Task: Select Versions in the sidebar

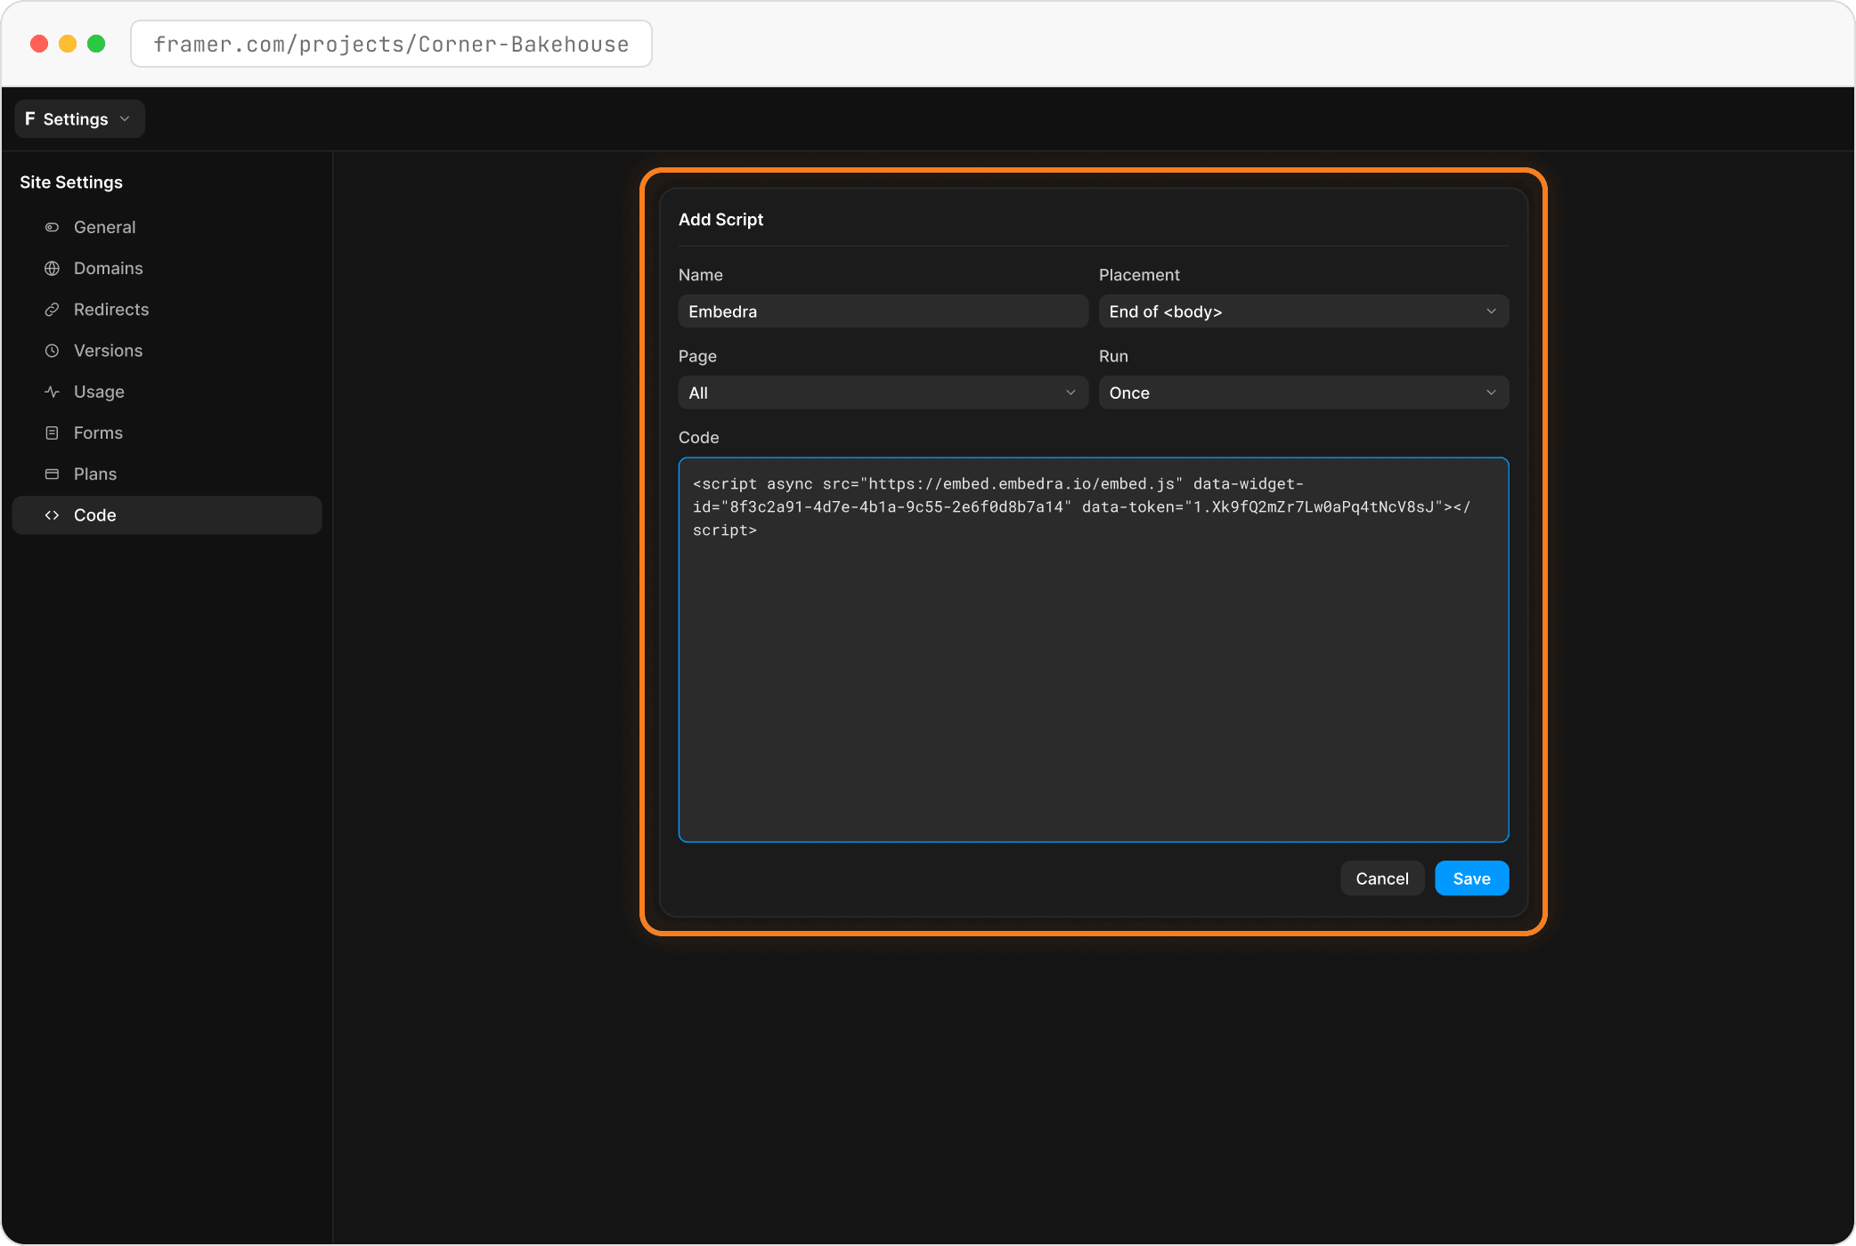Action: (167, 351)
